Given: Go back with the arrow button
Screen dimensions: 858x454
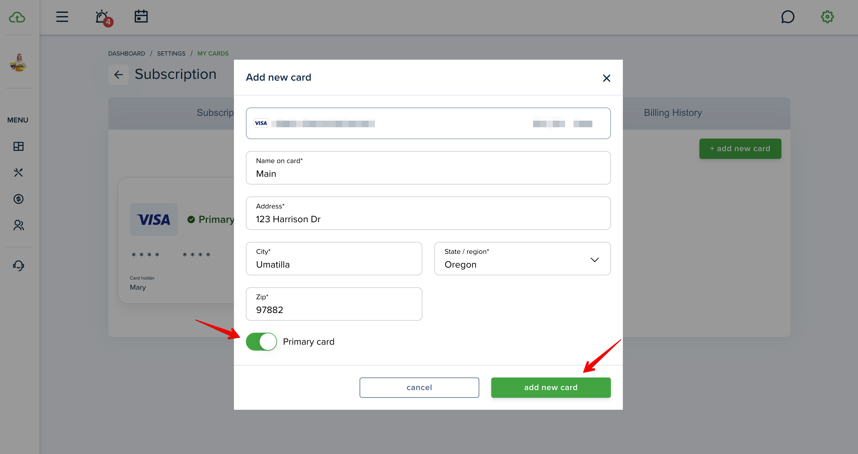Looking at the screenshot, I should 118,74.
